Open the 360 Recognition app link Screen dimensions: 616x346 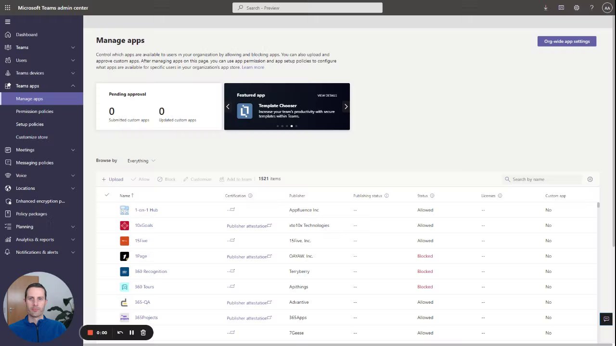151,272
